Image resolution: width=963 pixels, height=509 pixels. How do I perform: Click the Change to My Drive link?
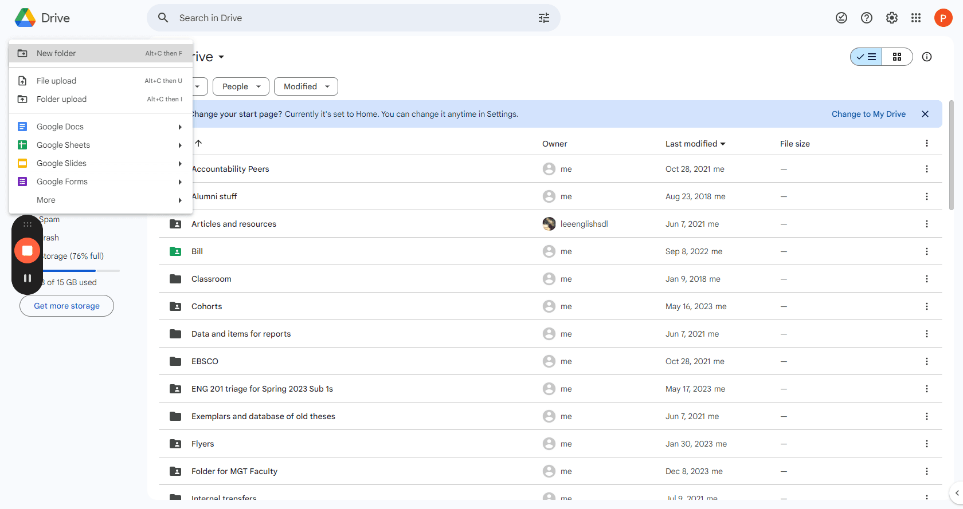click(x=868, y=114)
